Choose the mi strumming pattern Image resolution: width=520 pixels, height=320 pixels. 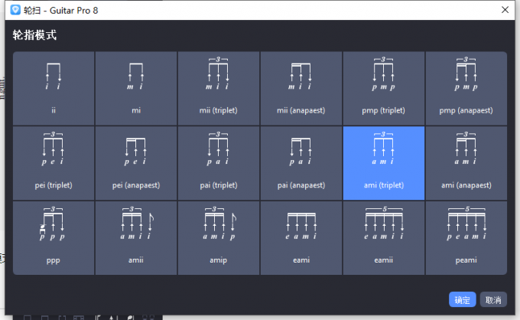(x=136, y=88)
